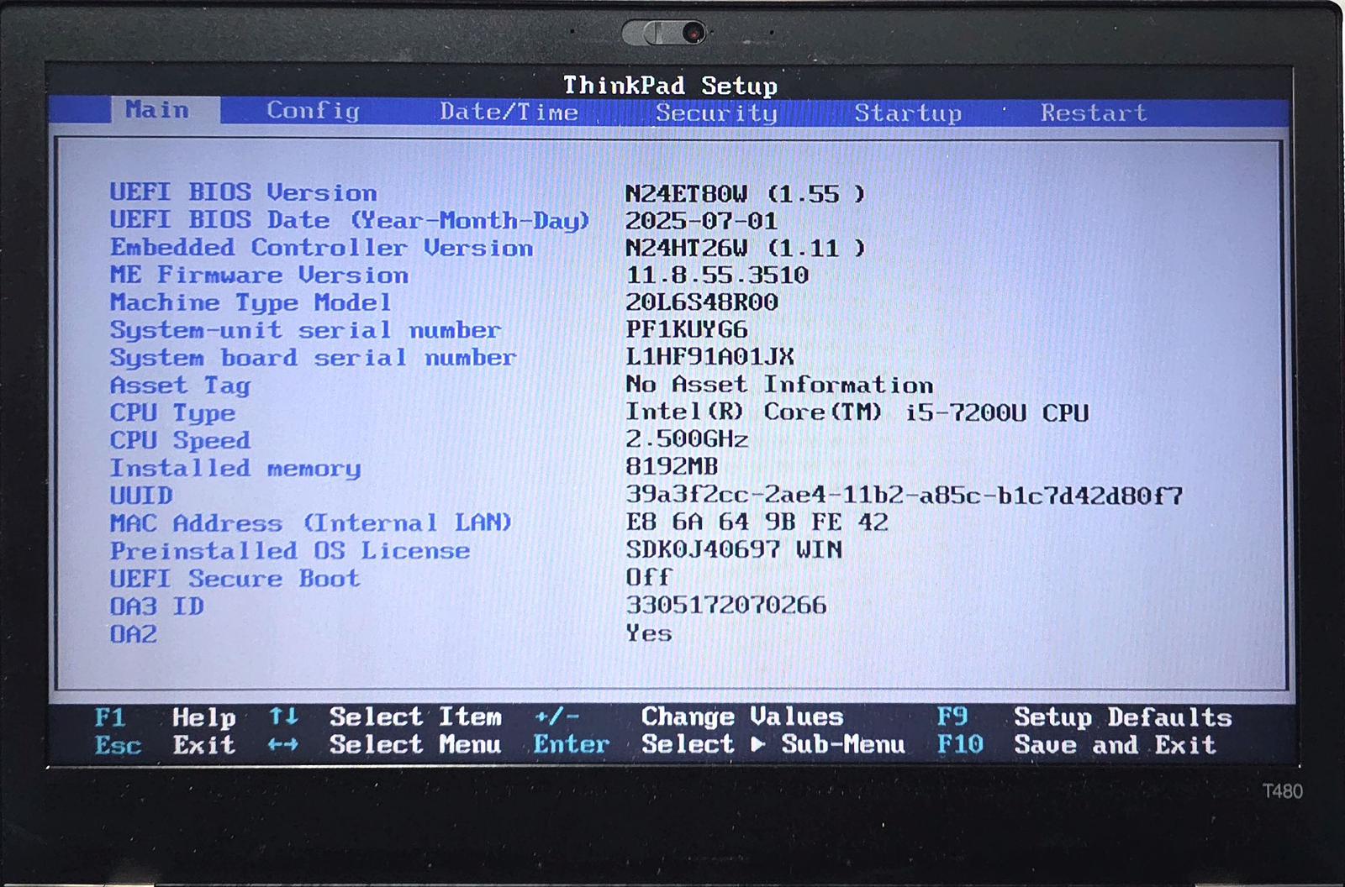Click the F9 key hint
This screenshot has width=1345, height=887.
point(952,716)
